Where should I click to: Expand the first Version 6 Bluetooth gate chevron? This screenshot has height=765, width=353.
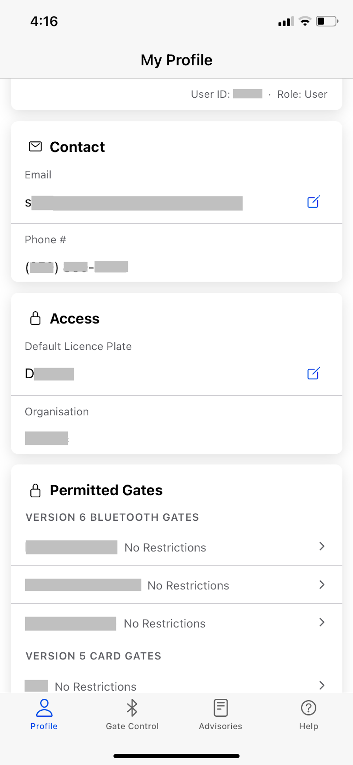[x=322, y=546]
